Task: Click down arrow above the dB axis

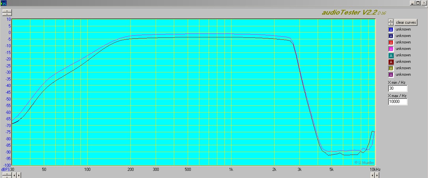Action: (7, 14)
